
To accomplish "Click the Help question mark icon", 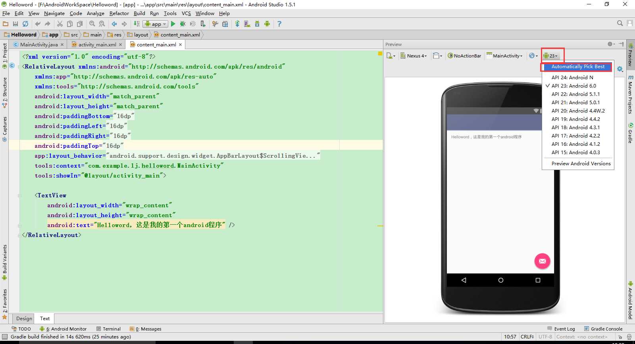I will coord(279,24).
